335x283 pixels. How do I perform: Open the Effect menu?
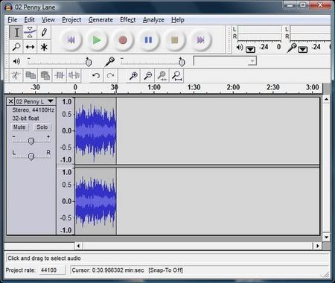(x=128, y=19)
